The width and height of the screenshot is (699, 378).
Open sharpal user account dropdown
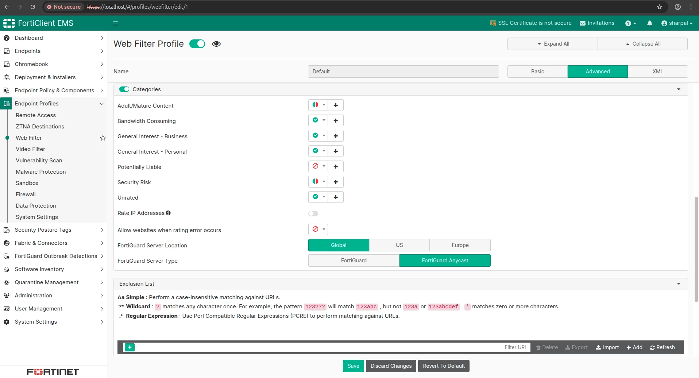click(x=677, y=23)
